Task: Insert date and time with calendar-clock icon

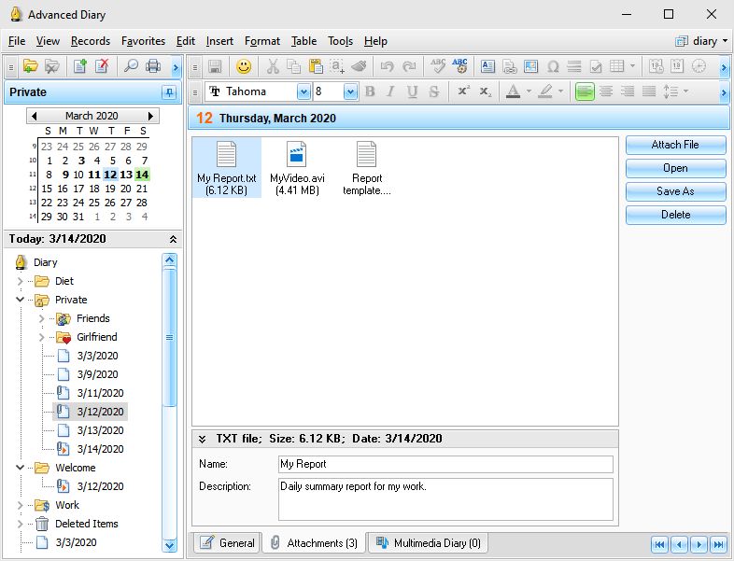Action: [656, 66]
